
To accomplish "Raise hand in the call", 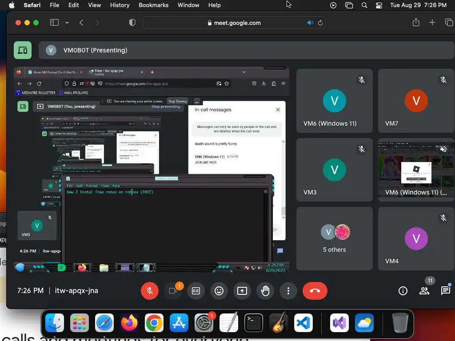I will [265, 290].
